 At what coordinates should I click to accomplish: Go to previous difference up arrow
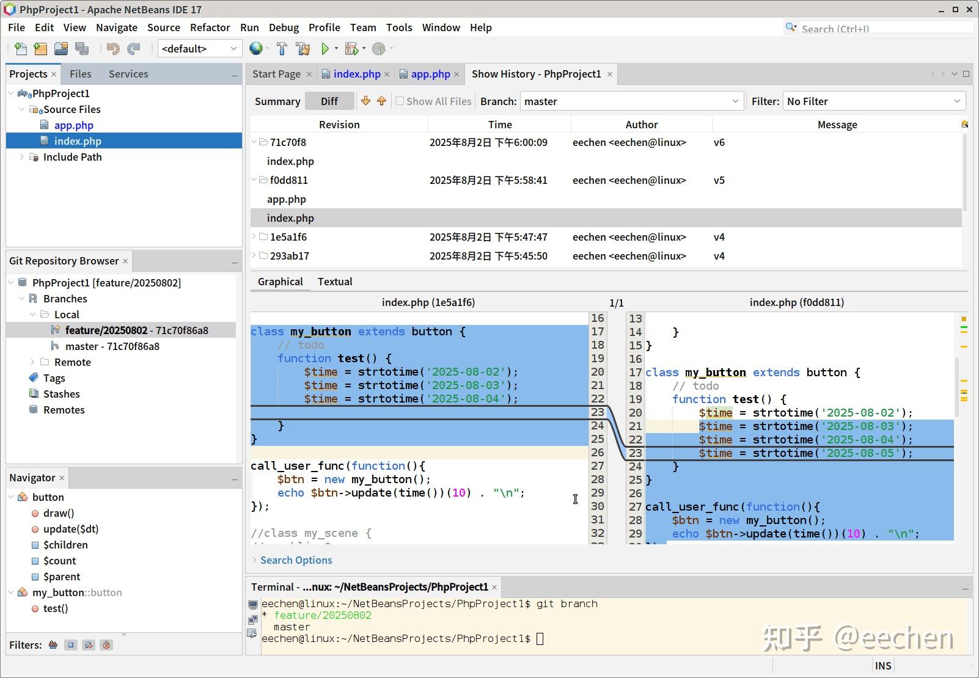[381, 101]
